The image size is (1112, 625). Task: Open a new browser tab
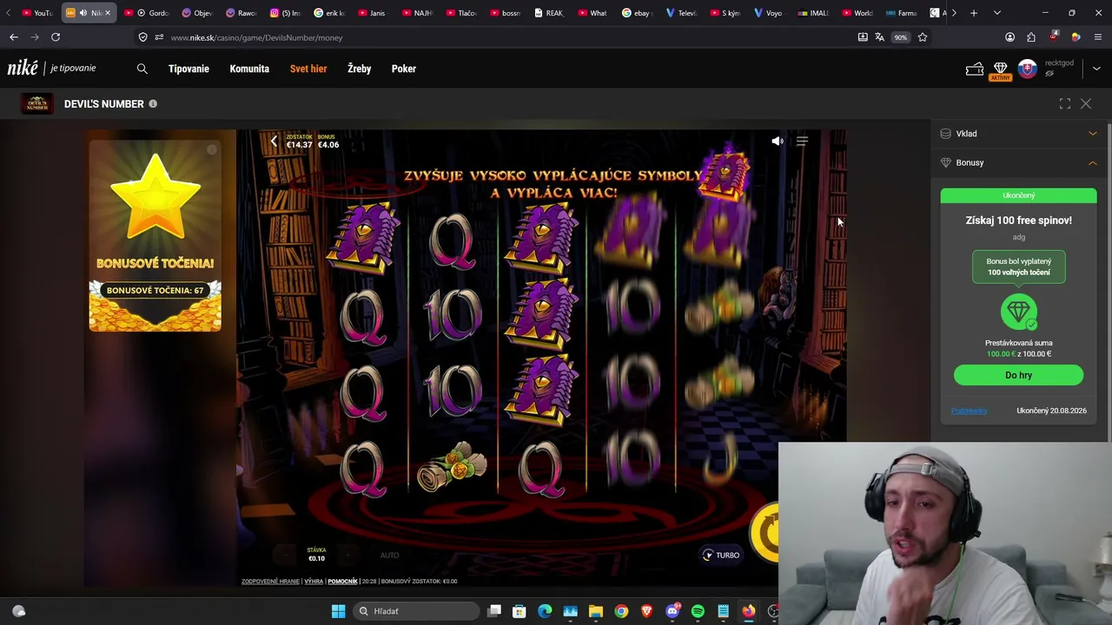click(x=974, y=13)
